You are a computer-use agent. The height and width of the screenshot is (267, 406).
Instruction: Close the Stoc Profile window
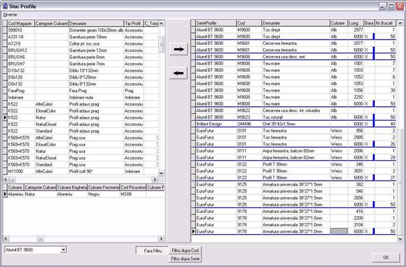pyautogui.click(x=399, y=5)
